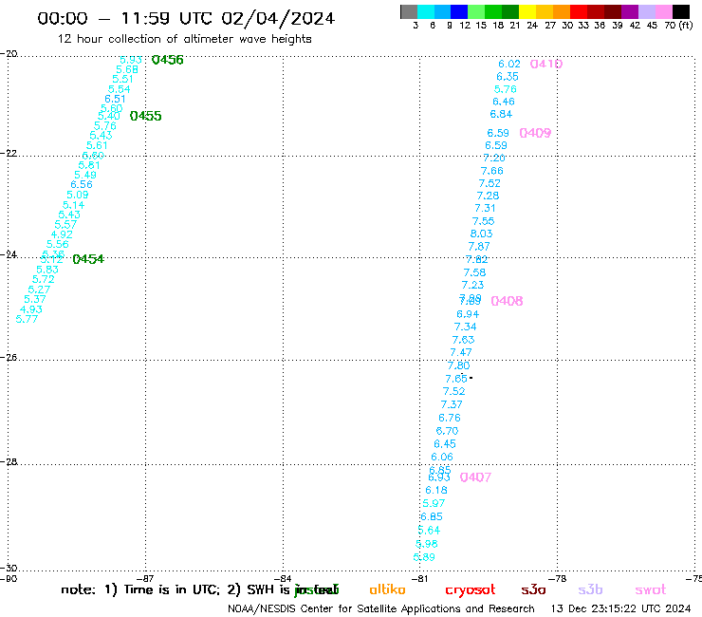Click the wave height value 6.94
Image resolution: width=702 pixels, height=617 pixels.
pyautogui.click(x=468, y=314)
